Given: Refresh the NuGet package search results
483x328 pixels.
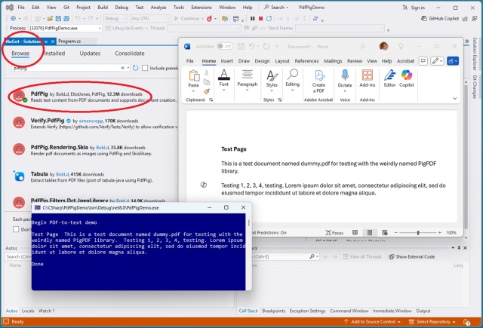Looking at the screenshot, I should click(x=135, y=68).
